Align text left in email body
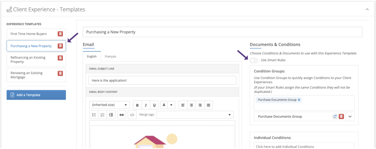This screenshot has width=376, height=149. (x=183, y=105)
